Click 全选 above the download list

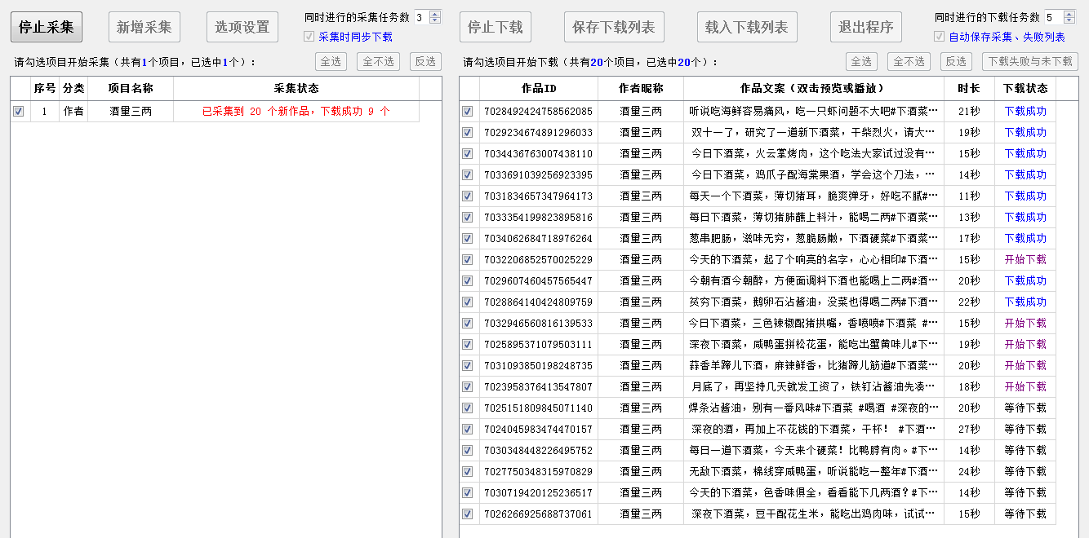coord(862,61)
